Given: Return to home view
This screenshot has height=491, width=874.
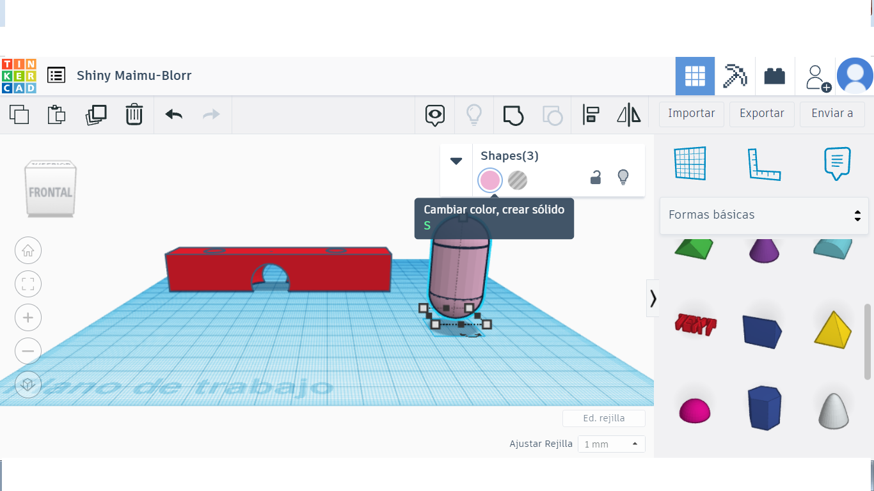Looking at the screenshot, I should pos(28,251).
